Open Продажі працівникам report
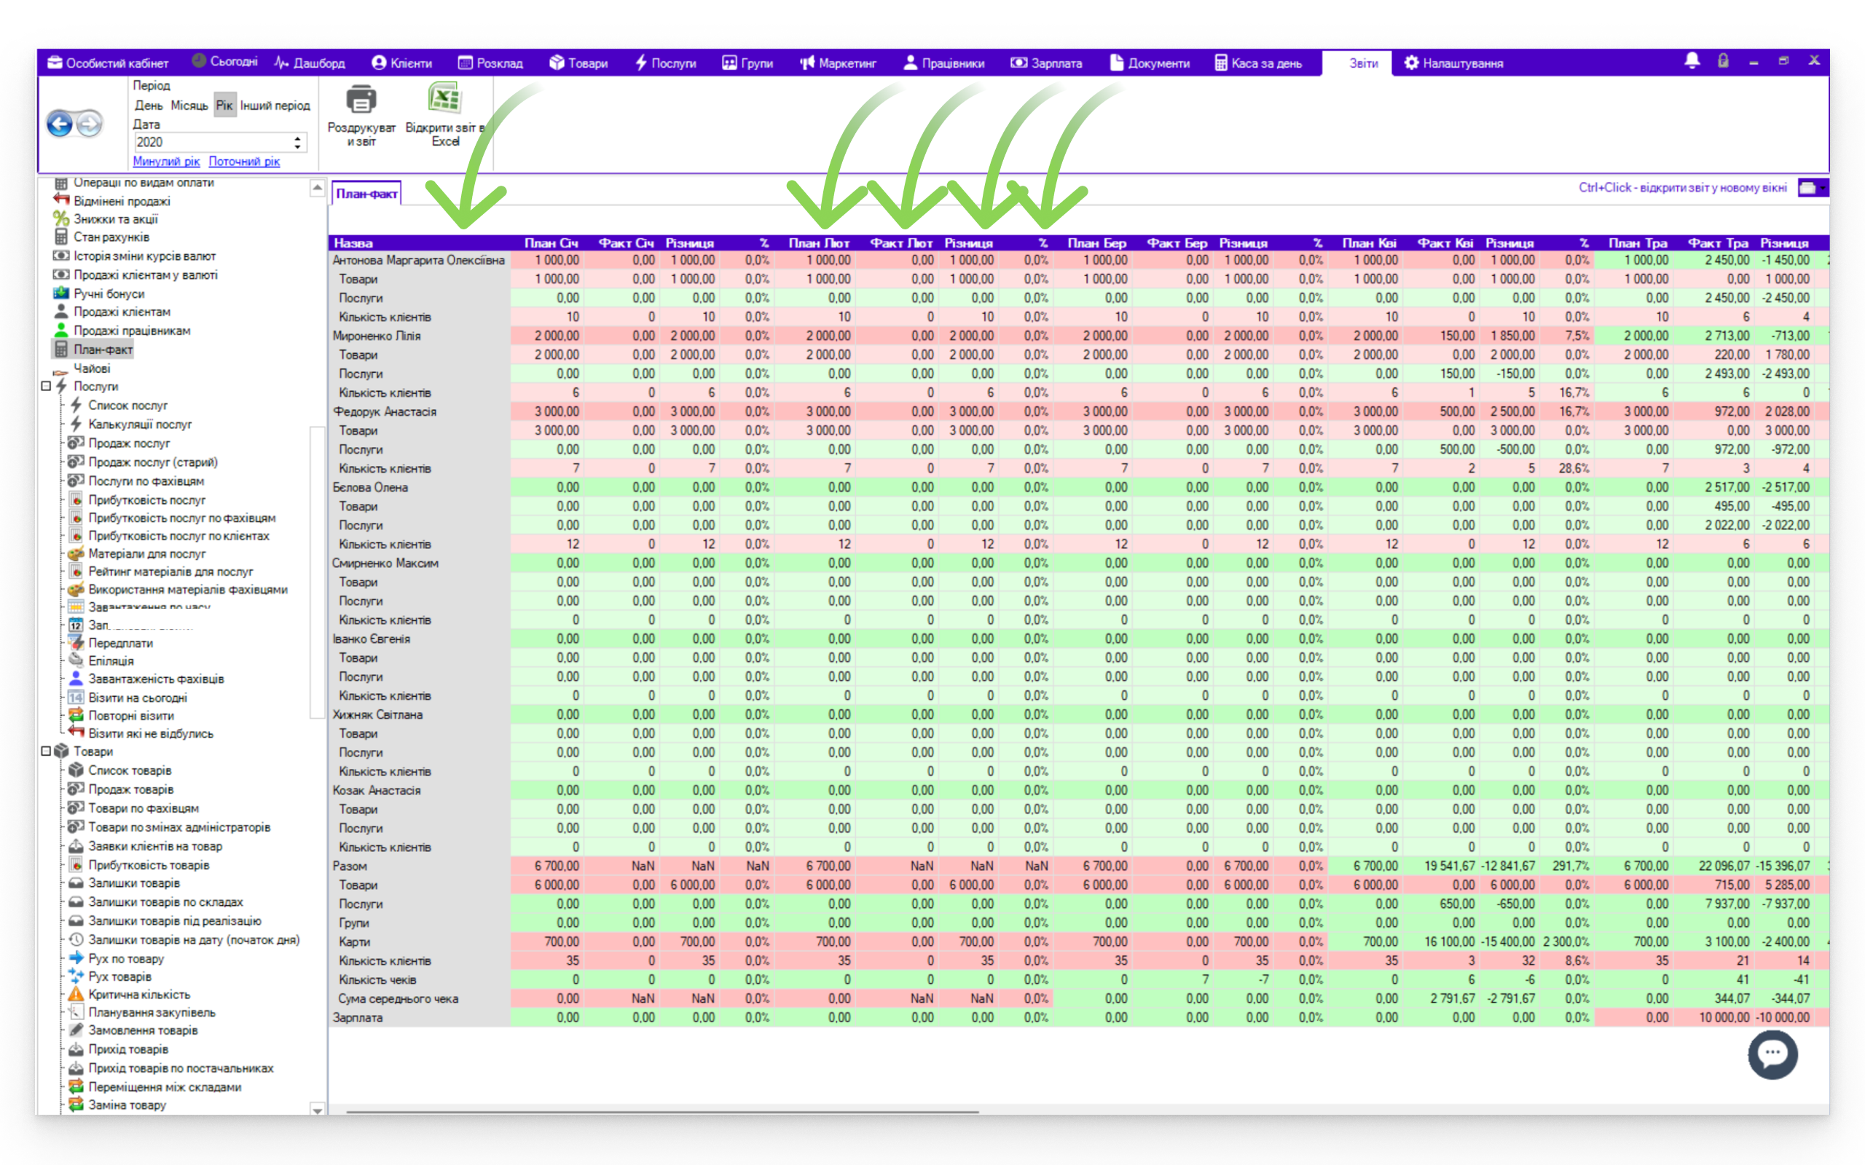Viewport: 1865px width, 1165px height. (131, 331)
